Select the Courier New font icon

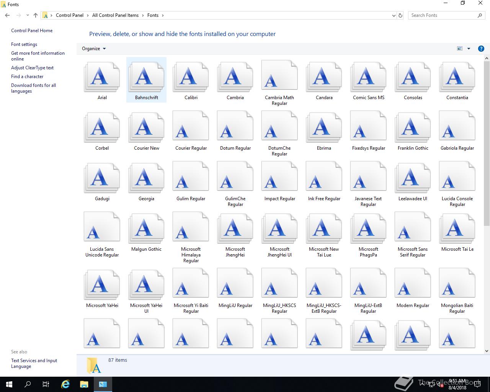tap(146, 127)
